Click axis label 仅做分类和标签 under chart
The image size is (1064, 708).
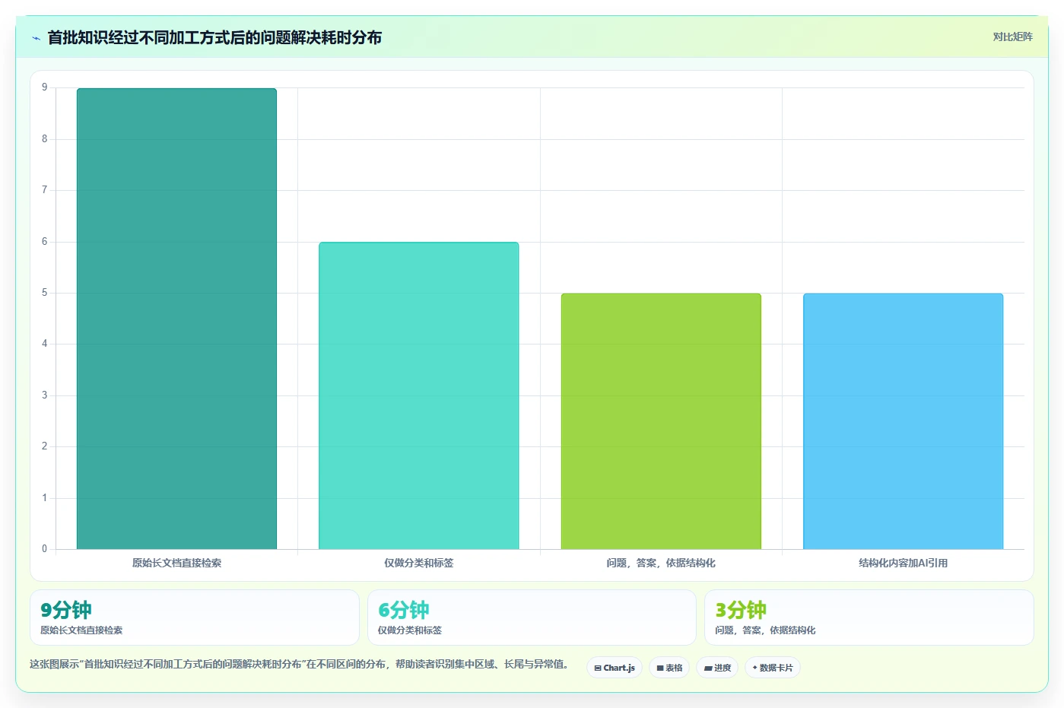coord(419,563)
